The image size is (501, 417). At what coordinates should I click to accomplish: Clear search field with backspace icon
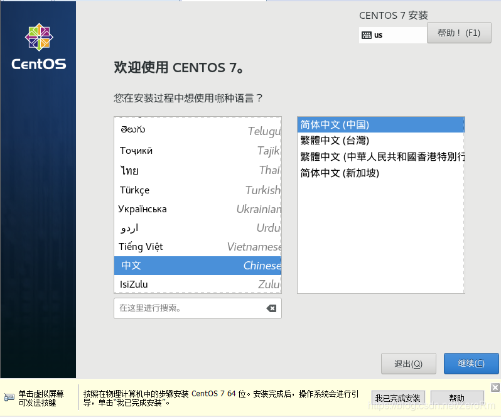271,308
